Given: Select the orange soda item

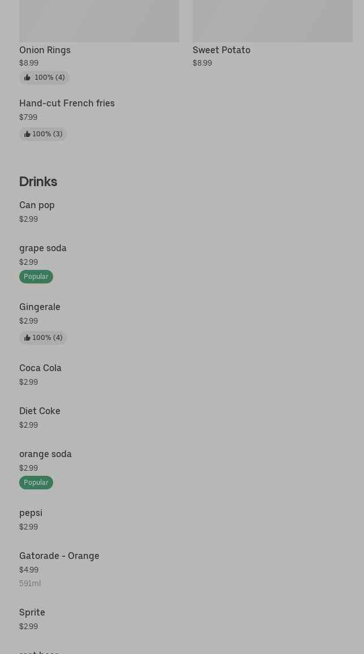Looking at the screenshot, I should pos(45,454).
